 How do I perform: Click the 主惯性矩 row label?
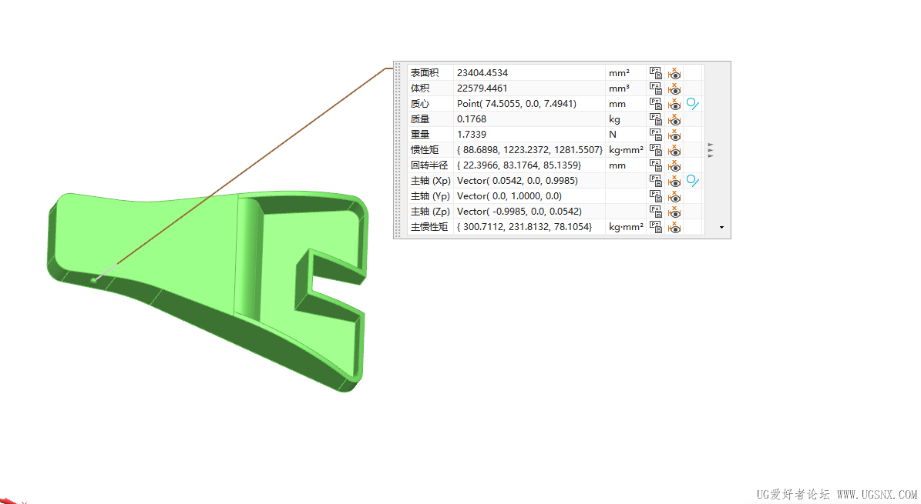pos(429,227)
